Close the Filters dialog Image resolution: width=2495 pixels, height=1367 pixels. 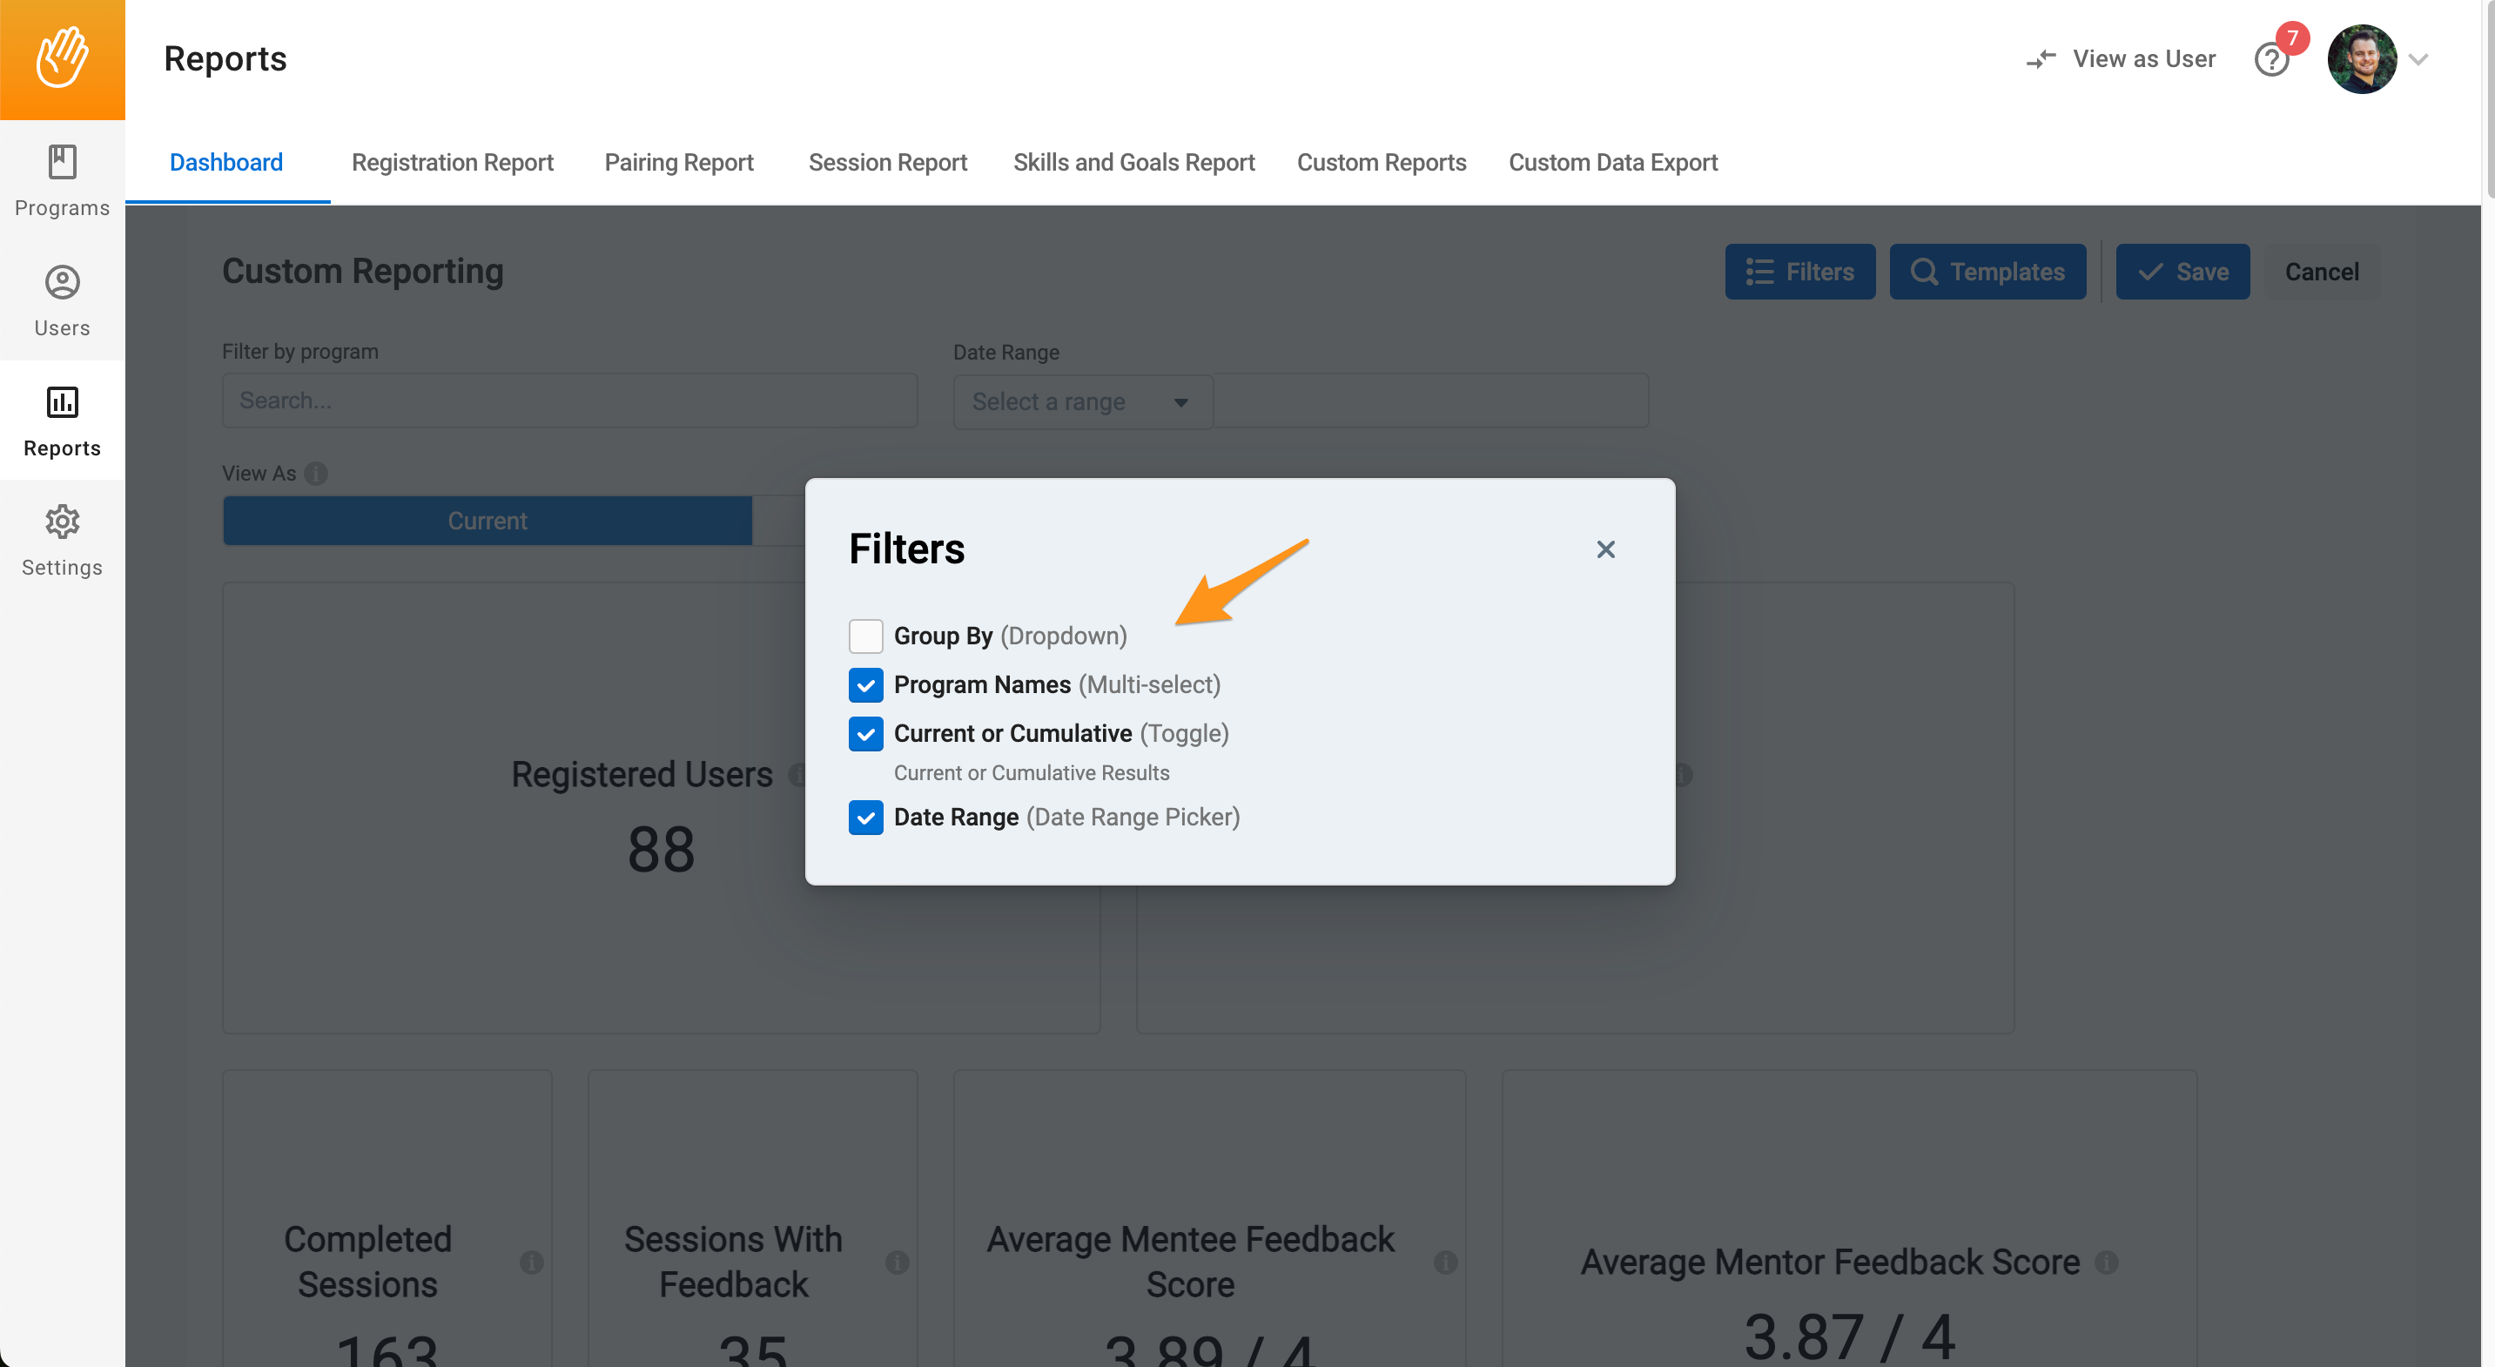tap(1605, 549)
